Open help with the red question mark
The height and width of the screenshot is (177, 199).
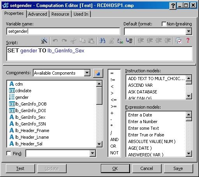click(x=188, y=41)
